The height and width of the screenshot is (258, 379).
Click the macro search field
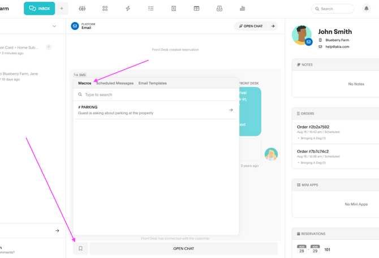click(158, 94)
